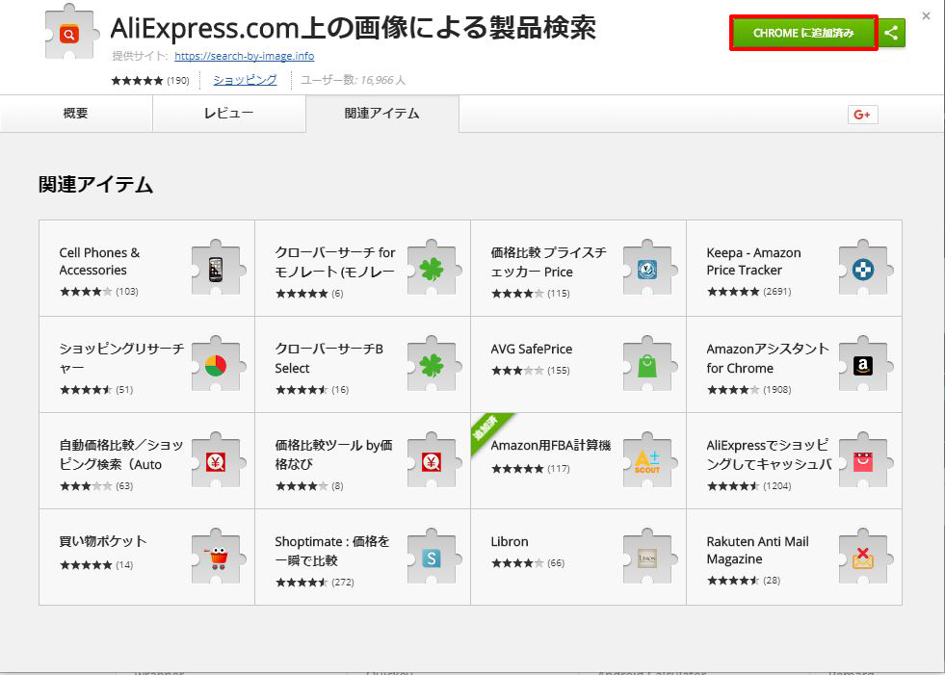Click the Keepa star rating (2691)
This screenshot has height=675, width=945.
pos(749,292)
